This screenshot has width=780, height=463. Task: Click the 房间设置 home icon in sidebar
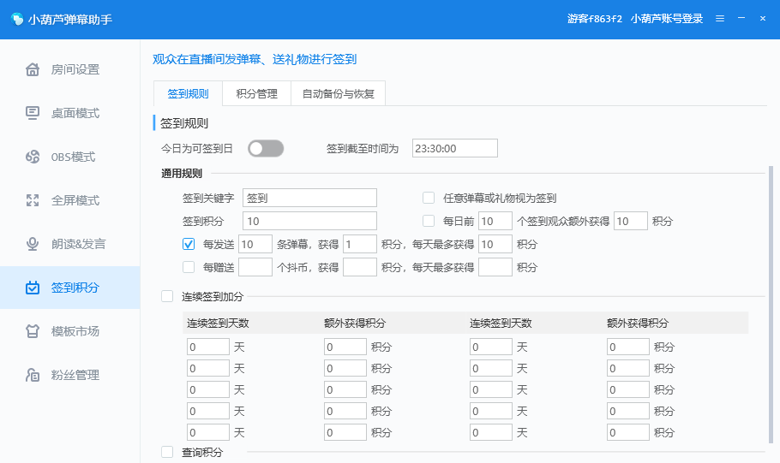(x=33, y=69)
